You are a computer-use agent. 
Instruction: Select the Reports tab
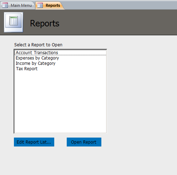click(x=50, y=5)
